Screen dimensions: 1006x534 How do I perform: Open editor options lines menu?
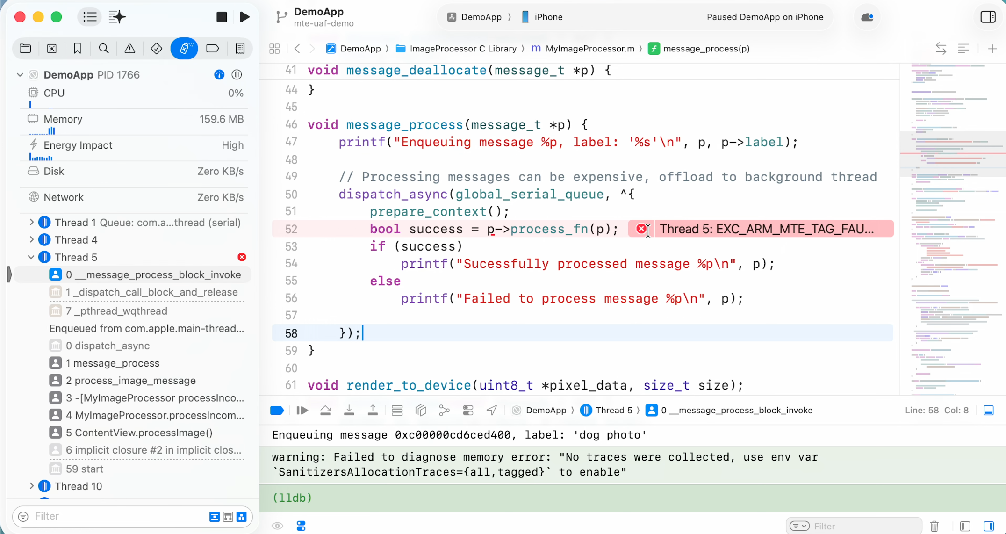[963, 49]
